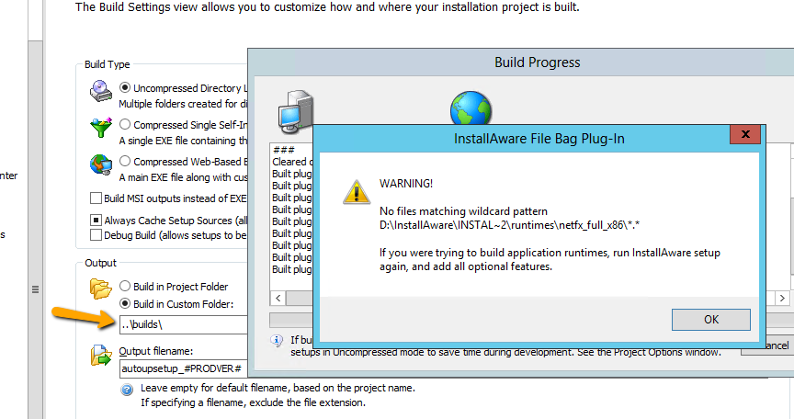
Task: Click the custom folder path field ..\builds\
Action: tap(183, 324)
